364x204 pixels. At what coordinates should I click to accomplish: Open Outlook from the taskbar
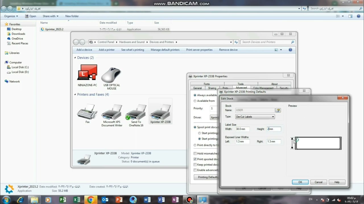click(x=105, y=200)
